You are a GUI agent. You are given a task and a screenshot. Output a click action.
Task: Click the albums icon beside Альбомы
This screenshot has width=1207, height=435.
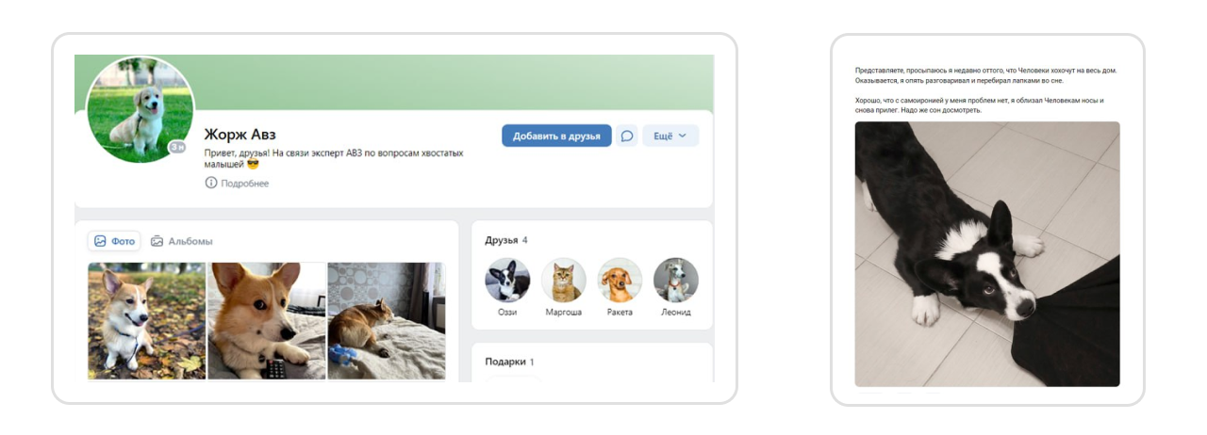157,241
